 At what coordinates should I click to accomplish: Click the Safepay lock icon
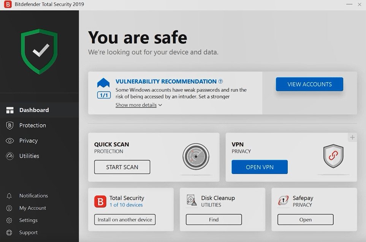pyautogui.click(x=283, y=201)
